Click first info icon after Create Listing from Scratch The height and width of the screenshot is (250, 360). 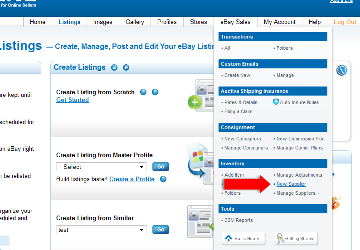143,92
